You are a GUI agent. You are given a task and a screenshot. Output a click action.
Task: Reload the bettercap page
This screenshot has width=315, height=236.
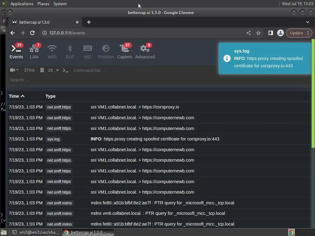click(32, 33)
